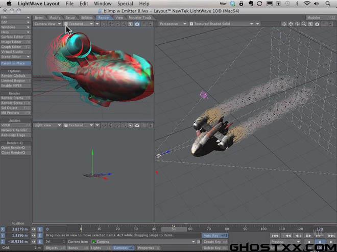Open the Window menu in menu bar
Screen dimensions: 337x252
[x=103, y=4]
